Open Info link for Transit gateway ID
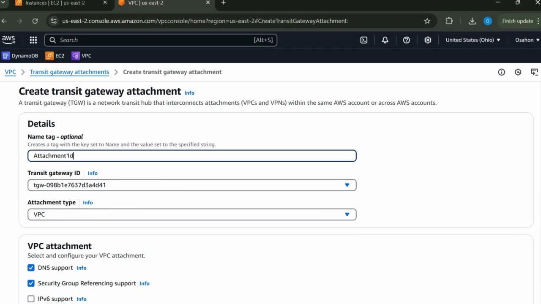 [x=93, y=173]
